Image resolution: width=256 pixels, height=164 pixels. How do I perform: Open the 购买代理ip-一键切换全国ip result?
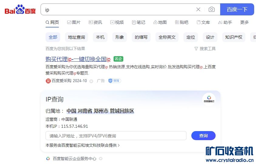pyautogui.click(x=78, y=59)
